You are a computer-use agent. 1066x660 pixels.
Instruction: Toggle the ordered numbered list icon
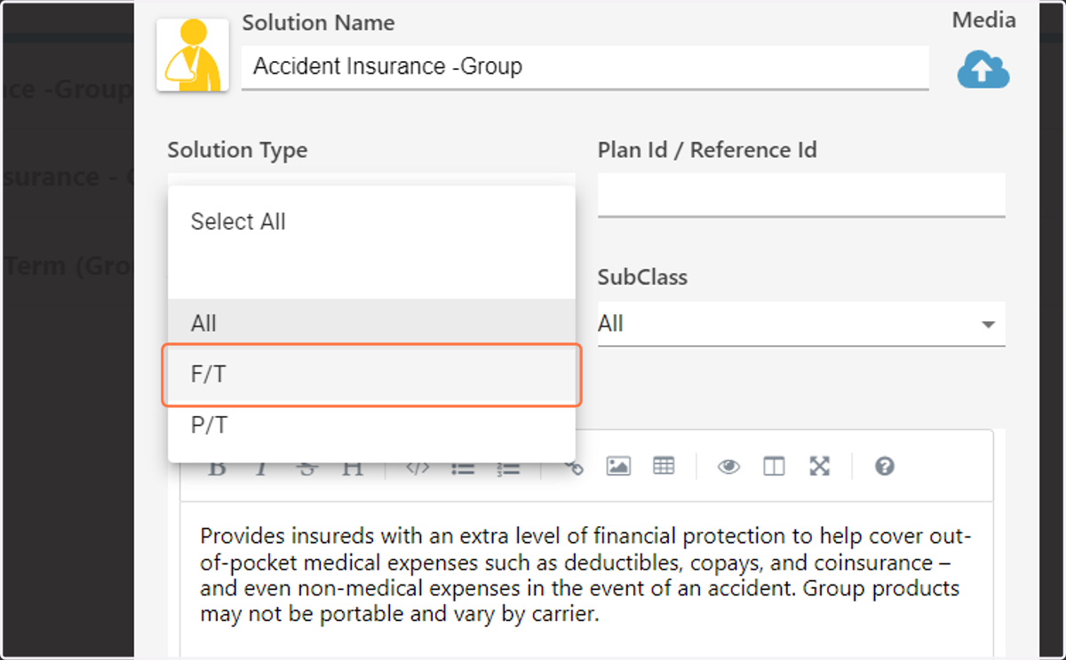coord(508,467)
